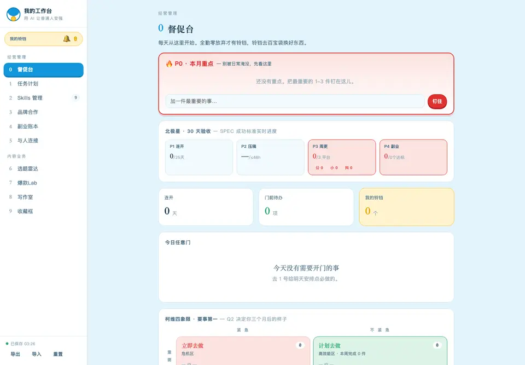Click the 连开 days stat card
Viewport: 525px width, 365px height.
206,207
